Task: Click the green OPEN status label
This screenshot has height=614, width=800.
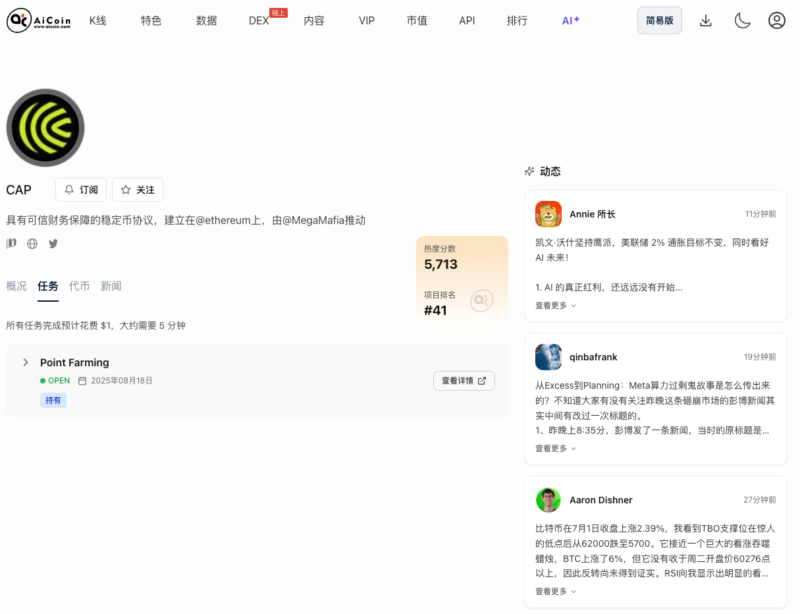Action: (55, 381)
